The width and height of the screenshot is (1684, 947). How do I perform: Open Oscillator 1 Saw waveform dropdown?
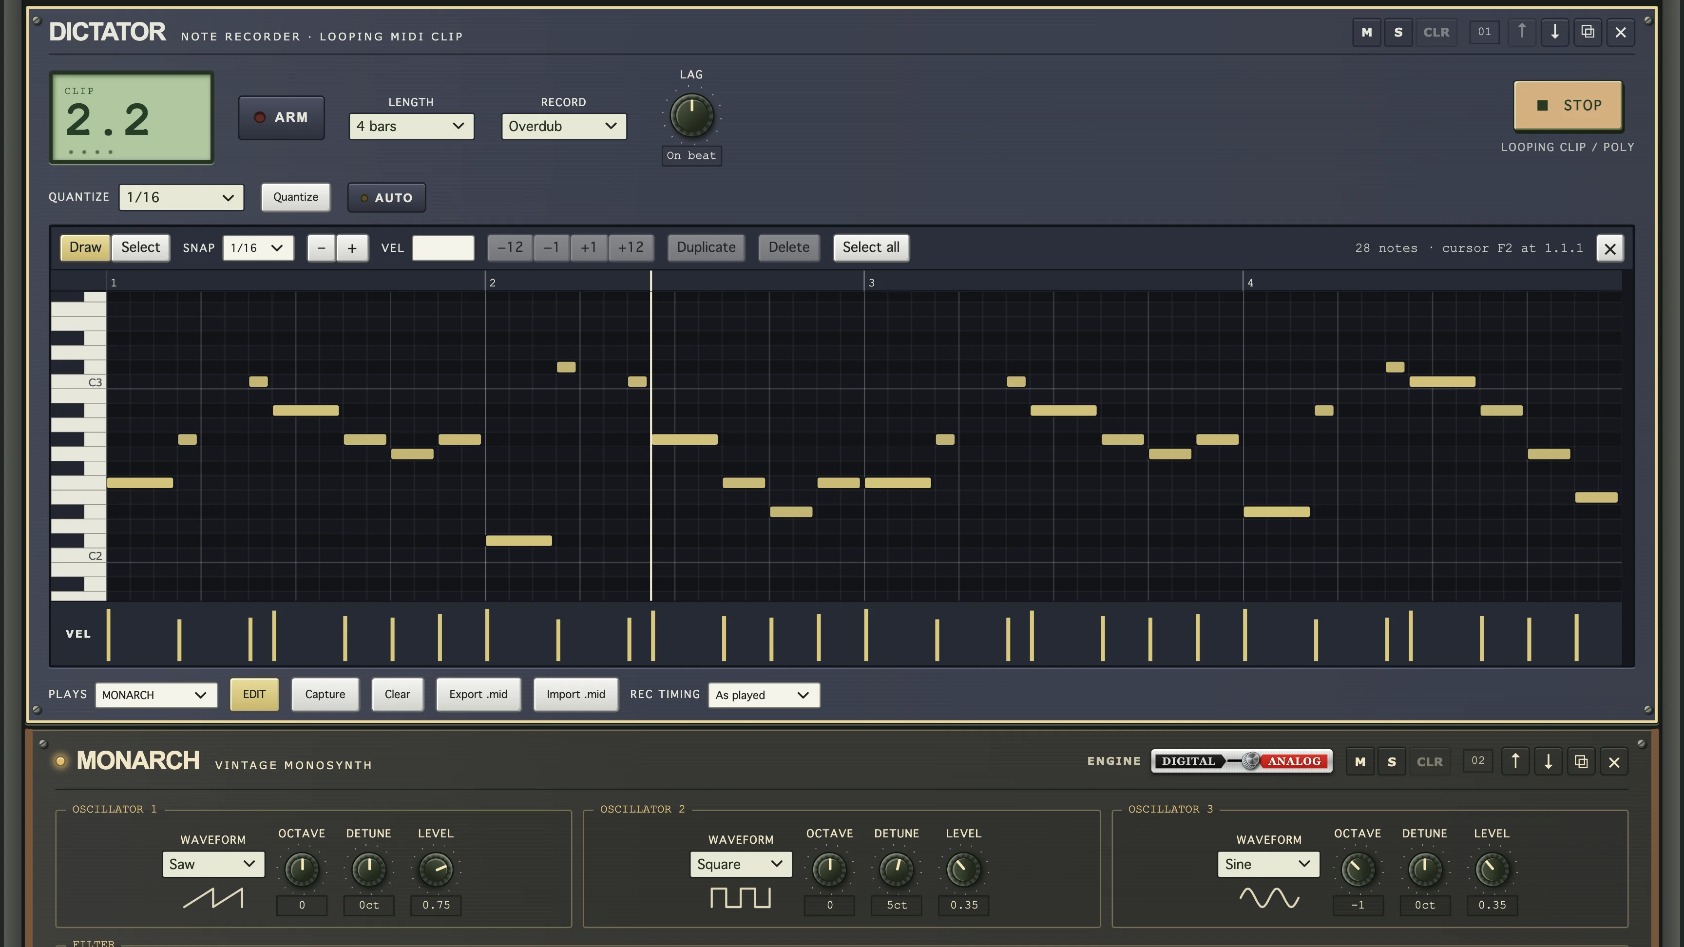pyautogui.click(x=213, y=864)
